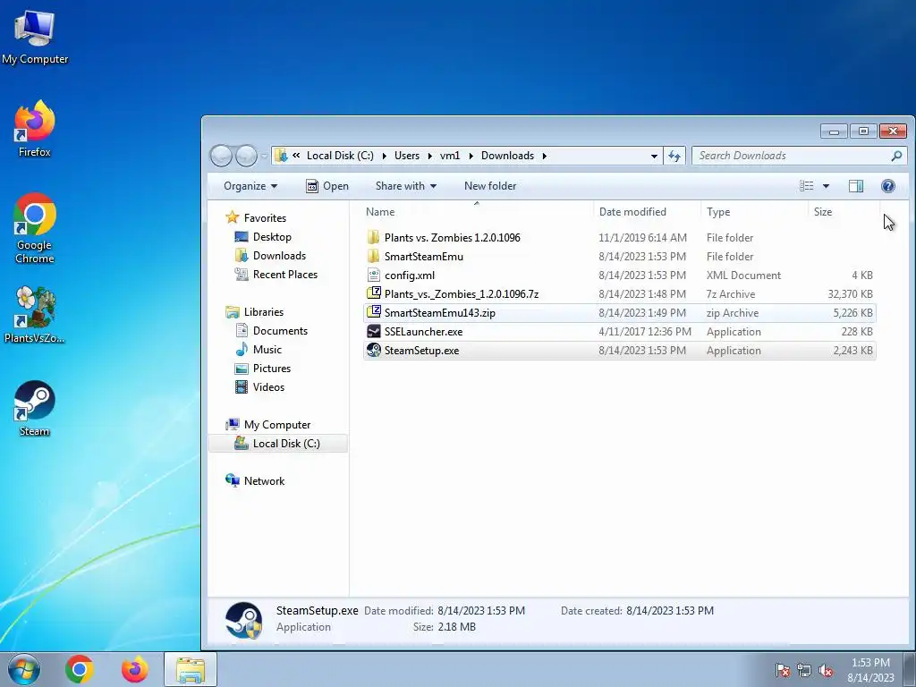Open the Organize dropdown menu
The height and width of the screenshot is (687, 916).
pos(250,186)
